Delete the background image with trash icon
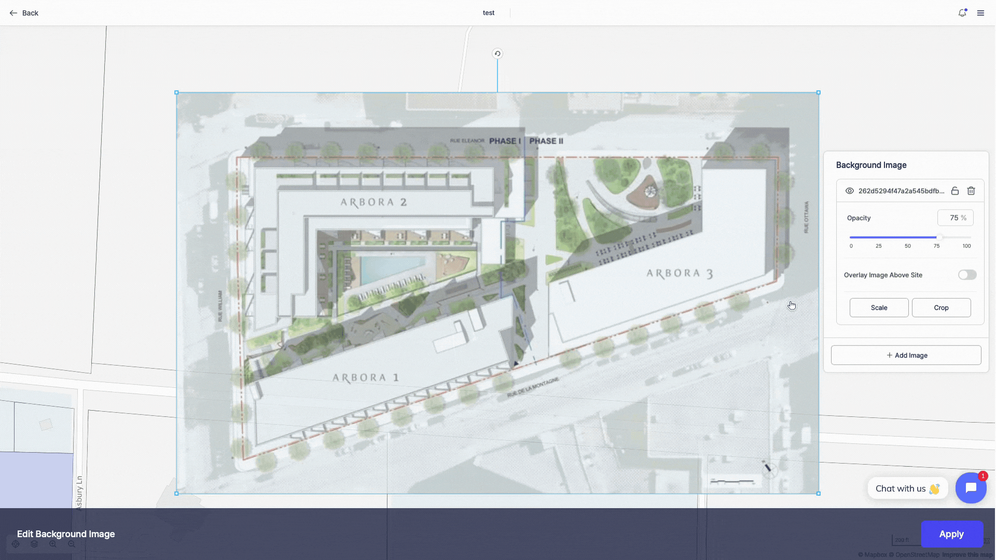 (x=971, y=191)
